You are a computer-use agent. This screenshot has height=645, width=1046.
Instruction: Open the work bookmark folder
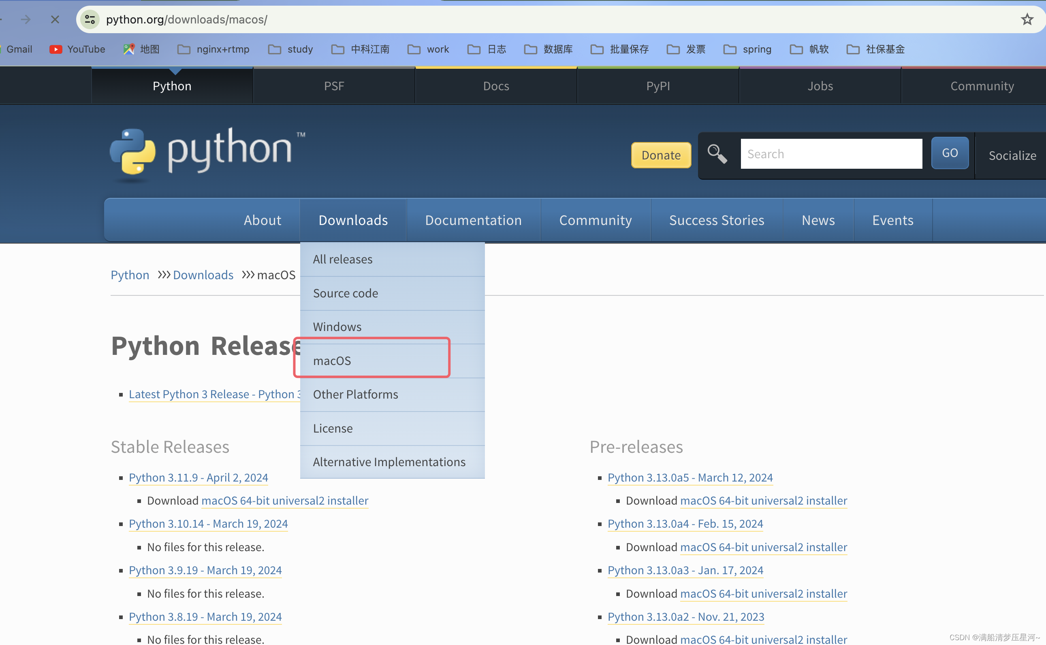pos(428,49)
